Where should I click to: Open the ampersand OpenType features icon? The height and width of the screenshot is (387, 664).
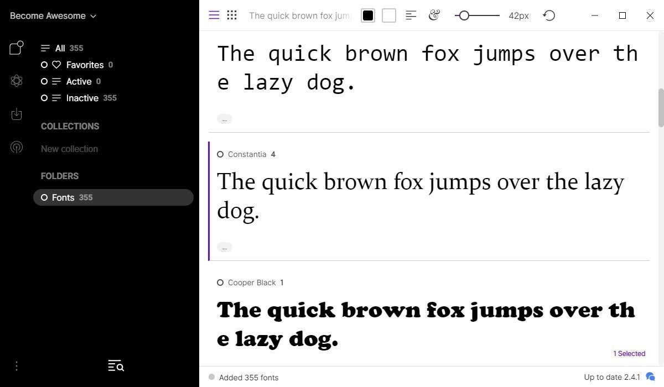click(434, 15)
